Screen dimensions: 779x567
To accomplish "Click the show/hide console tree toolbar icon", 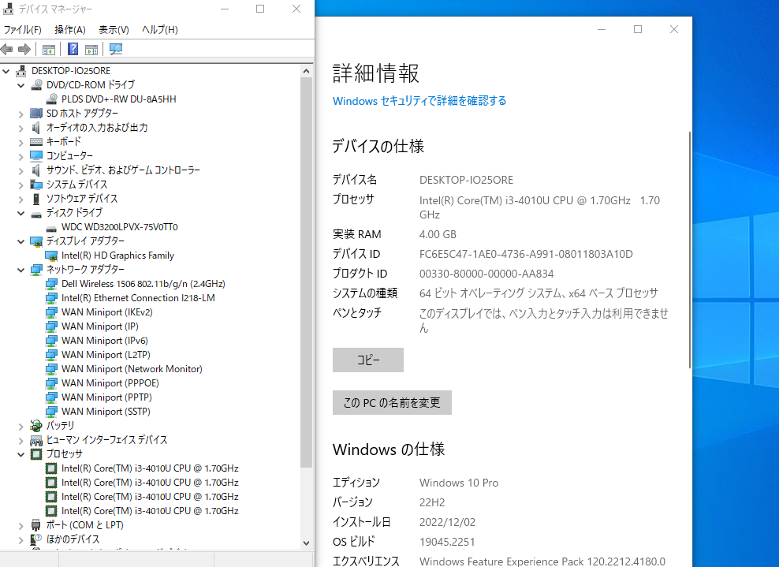I will [49, 49].
